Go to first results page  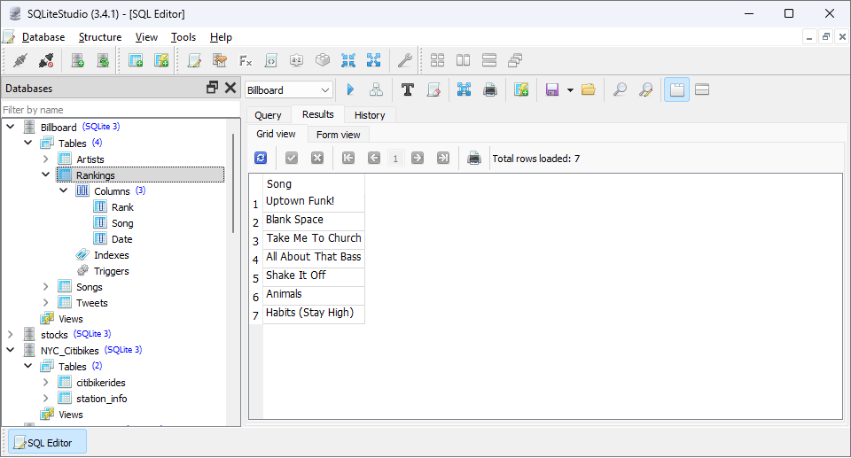(348, 158)
